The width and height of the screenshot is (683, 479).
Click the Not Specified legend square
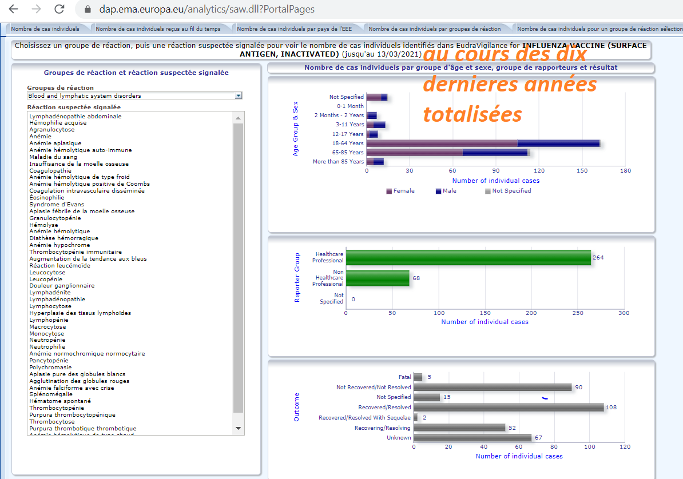(x=488, y=191)
